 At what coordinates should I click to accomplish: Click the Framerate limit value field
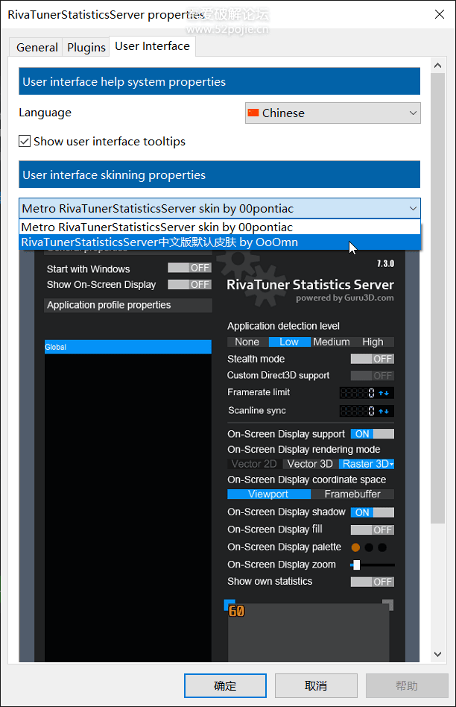pos(358,393)
